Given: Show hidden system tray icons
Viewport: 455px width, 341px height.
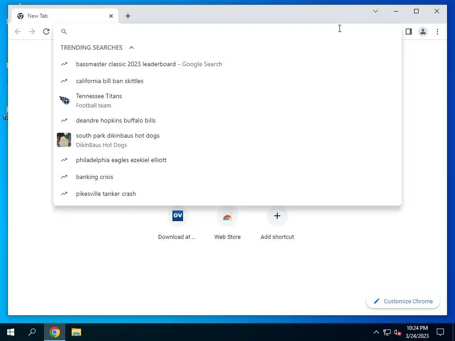Looking at the screenshot, I should 376,332.
